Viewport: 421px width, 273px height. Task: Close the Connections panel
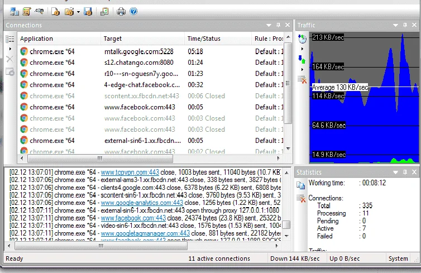[288, 25]
